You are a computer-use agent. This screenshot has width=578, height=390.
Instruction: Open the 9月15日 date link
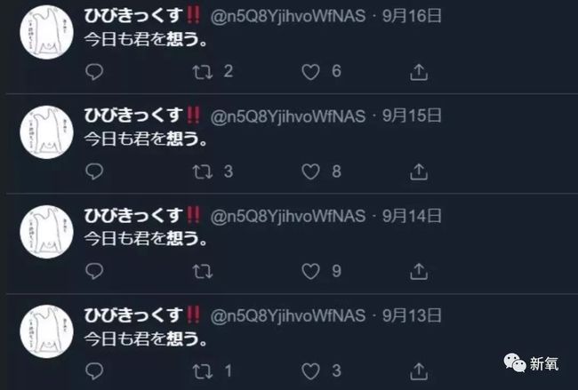412,115
